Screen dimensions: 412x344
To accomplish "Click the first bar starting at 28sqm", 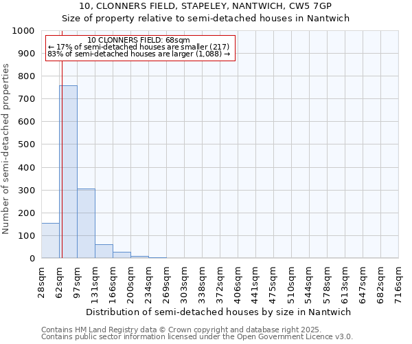I will coord(50,241).
